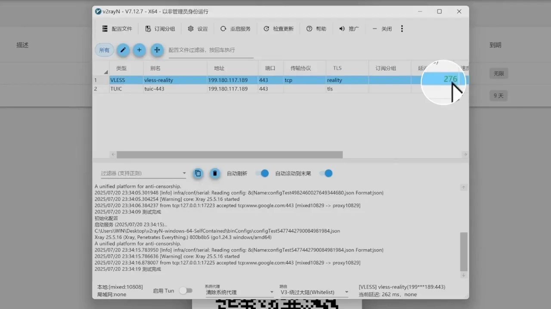Minimize the v2rayN window

tap(420, 12)
